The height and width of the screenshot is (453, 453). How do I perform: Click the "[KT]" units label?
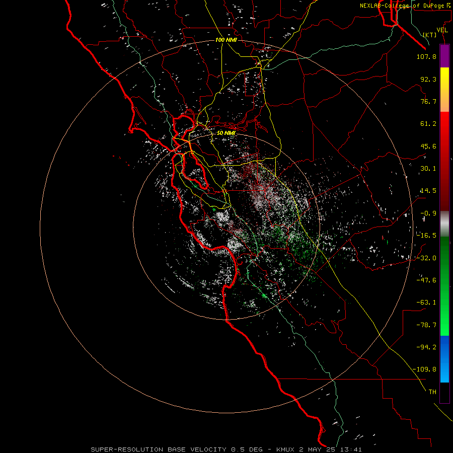point(430,35)
